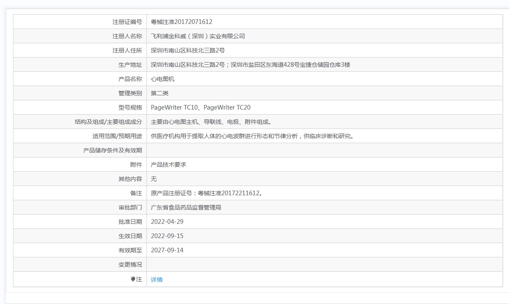This screenshot has height=304, width=509.
Task: Click the intended use text starting 供医疗机构
Action: (252, 136)
